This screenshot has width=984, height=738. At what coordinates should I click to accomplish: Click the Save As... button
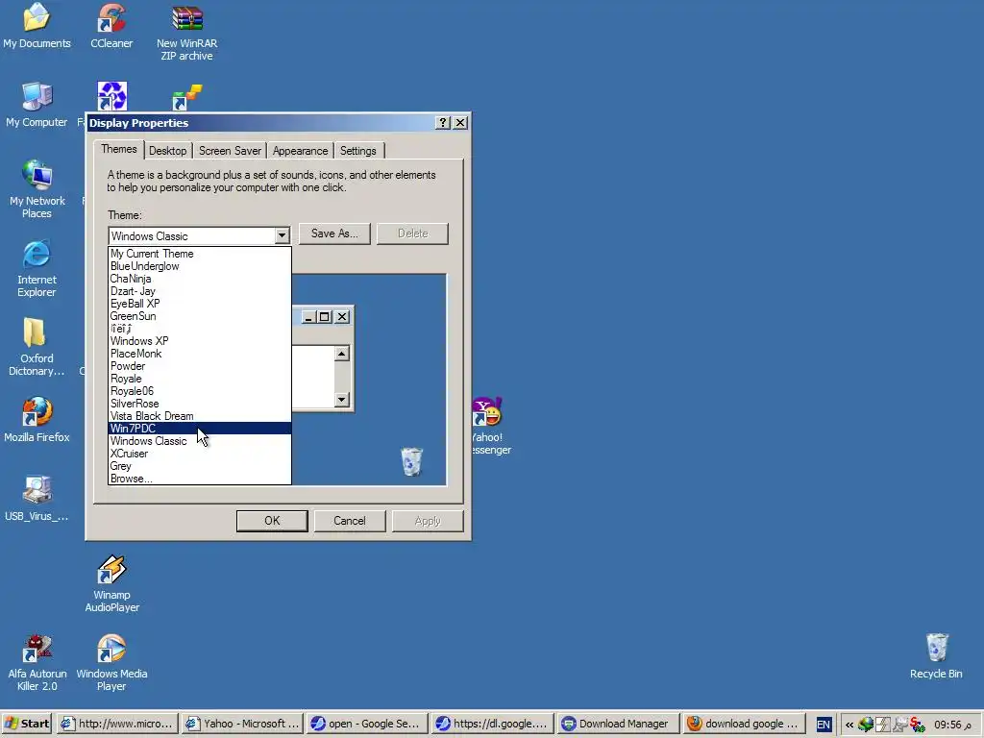click(334, 234)
